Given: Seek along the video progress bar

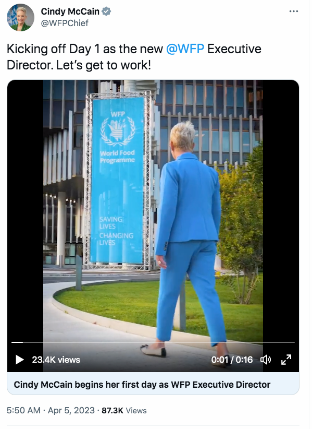Looking at the screenshot, I should pyautogui.click(x=153, y=342).
